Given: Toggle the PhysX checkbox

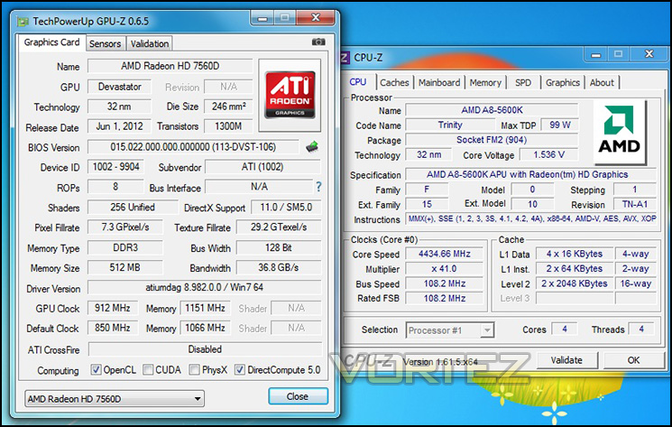Looking at the screenshot, I should tap(195, 369).
